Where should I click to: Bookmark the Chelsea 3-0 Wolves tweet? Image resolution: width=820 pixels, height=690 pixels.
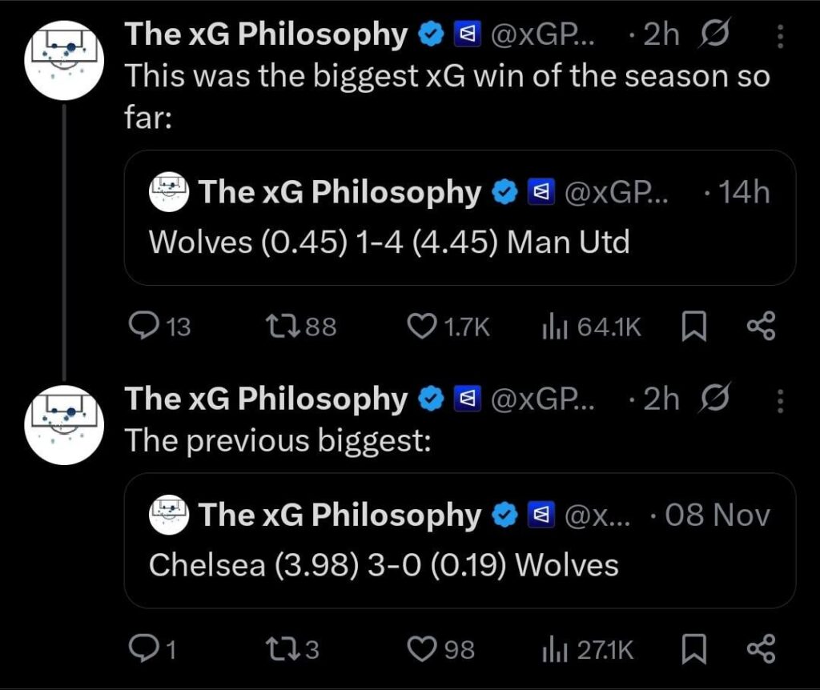coord(695,649)
